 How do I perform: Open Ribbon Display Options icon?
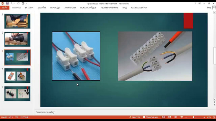pyautogui.click(x=199, y=4)
